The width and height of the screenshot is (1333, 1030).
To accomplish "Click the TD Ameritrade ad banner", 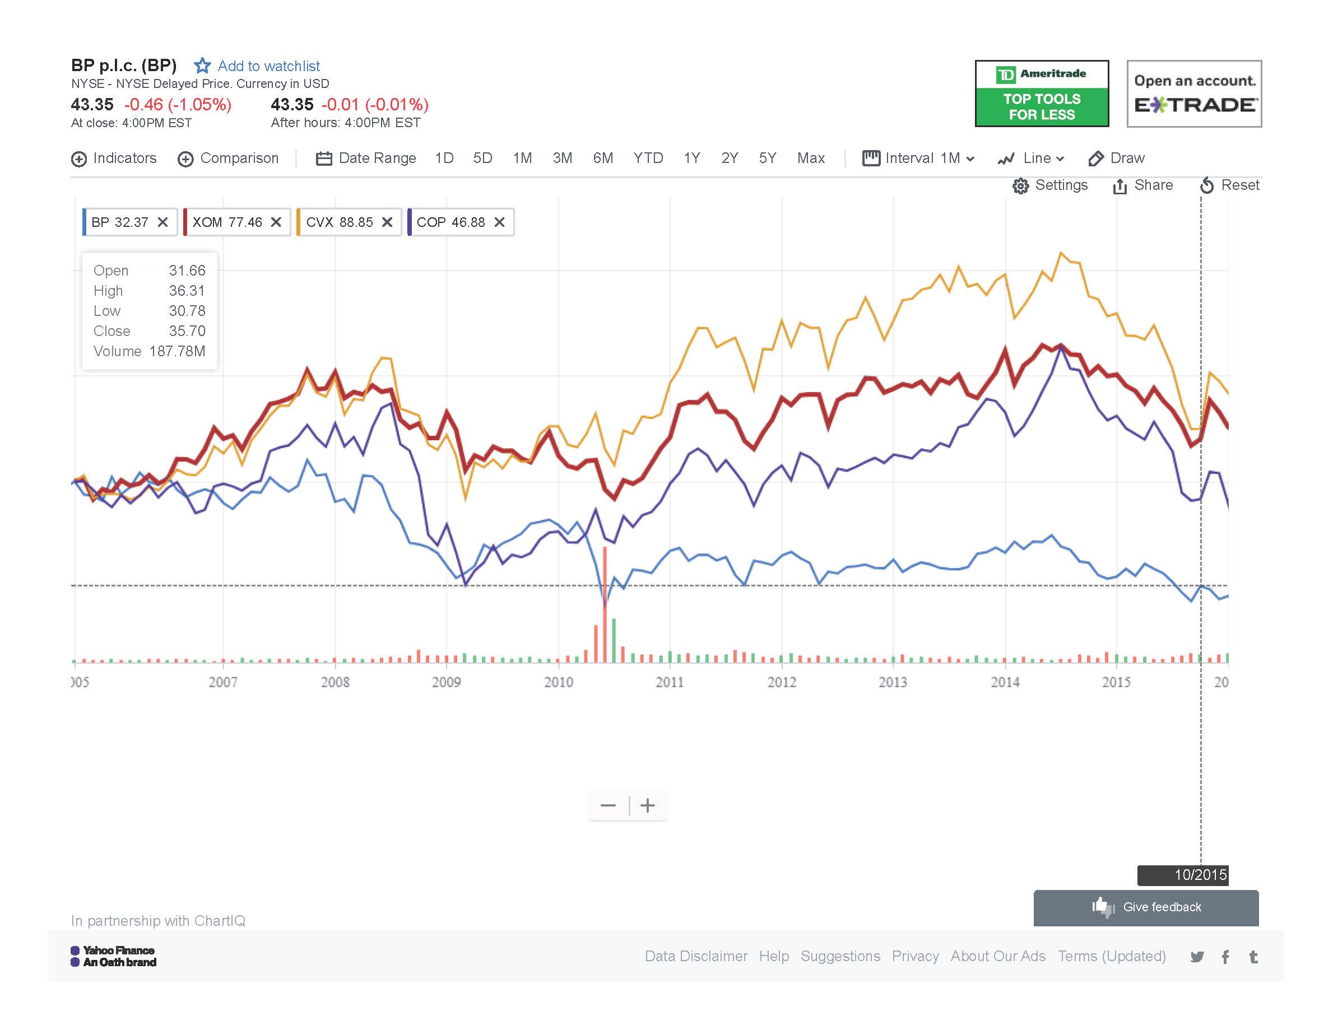I will click(x=1041, y=94).
